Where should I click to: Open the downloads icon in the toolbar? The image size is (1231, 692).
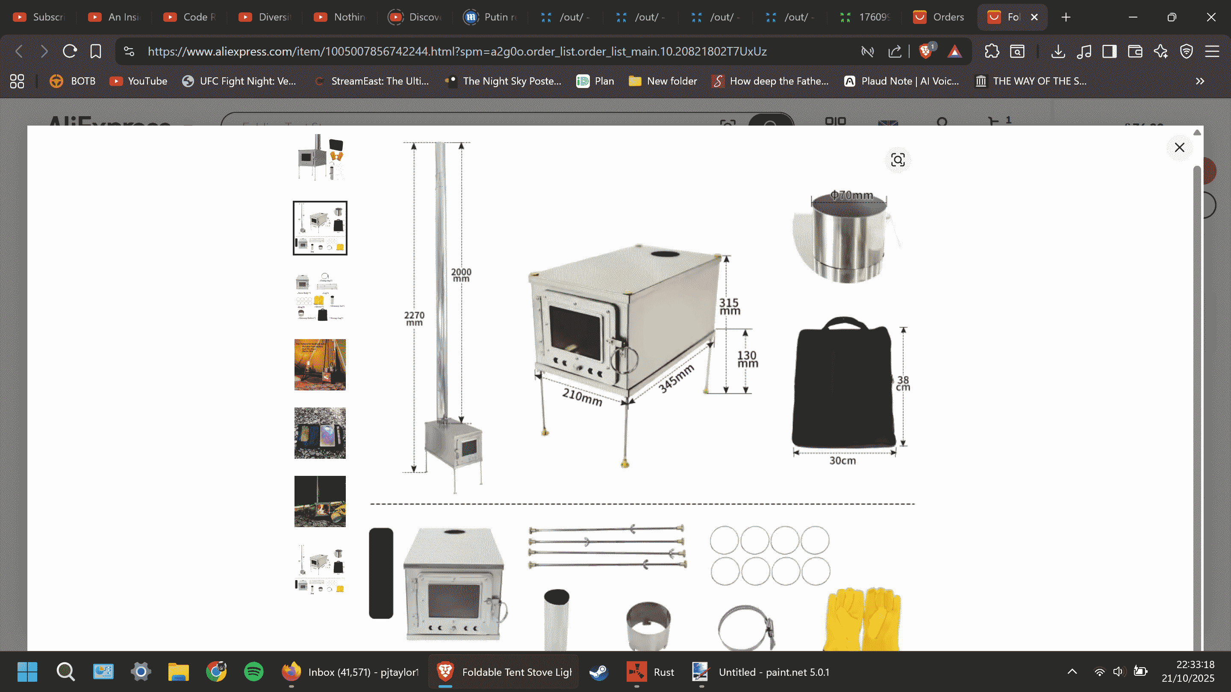point(1058,51)
